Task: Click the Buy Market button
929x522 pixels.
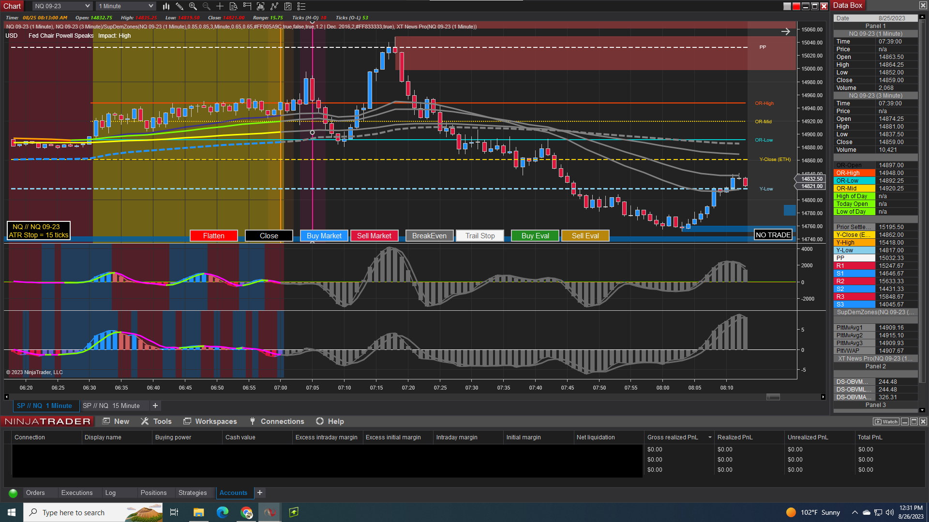Action: pos(324,236)
